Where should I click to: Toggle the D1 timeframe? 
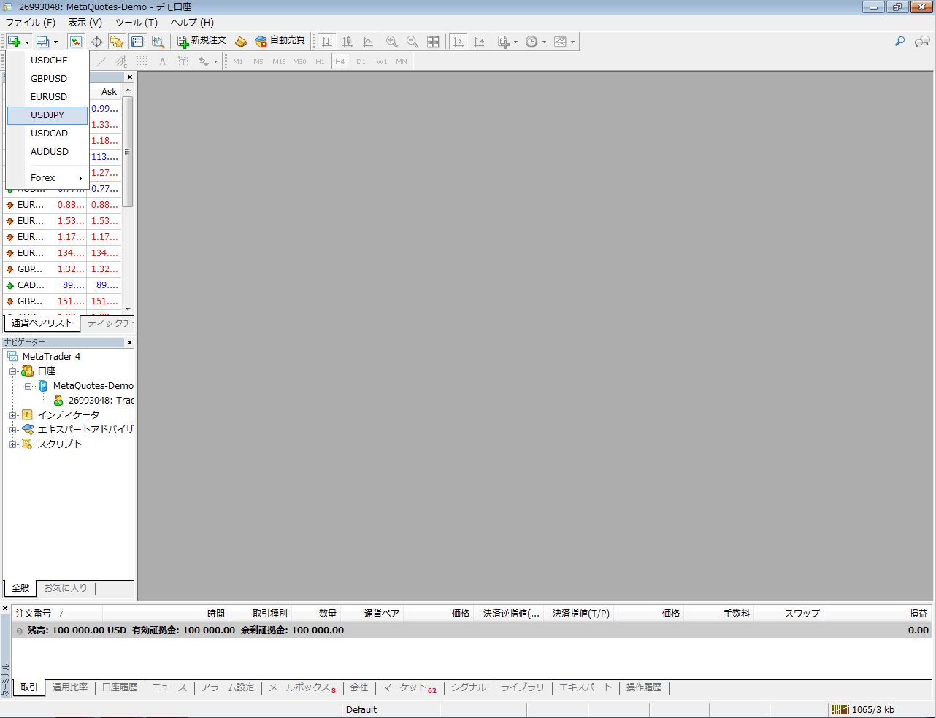361,62
